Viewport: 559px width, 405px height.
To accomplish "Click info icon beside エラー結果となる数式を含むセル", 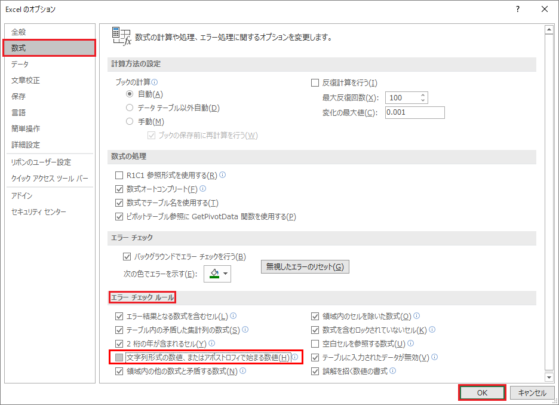I will pos(234,316).
